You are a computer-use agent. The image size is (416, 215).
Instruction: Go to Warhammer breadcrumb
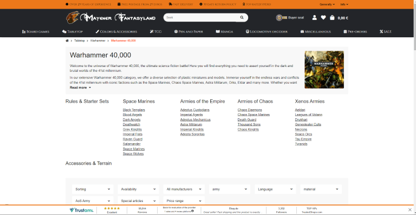tap(97, 41)
